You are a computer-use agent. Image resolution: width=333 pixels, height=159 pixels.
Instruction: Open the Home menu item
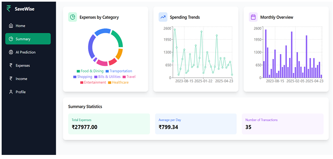28,26
